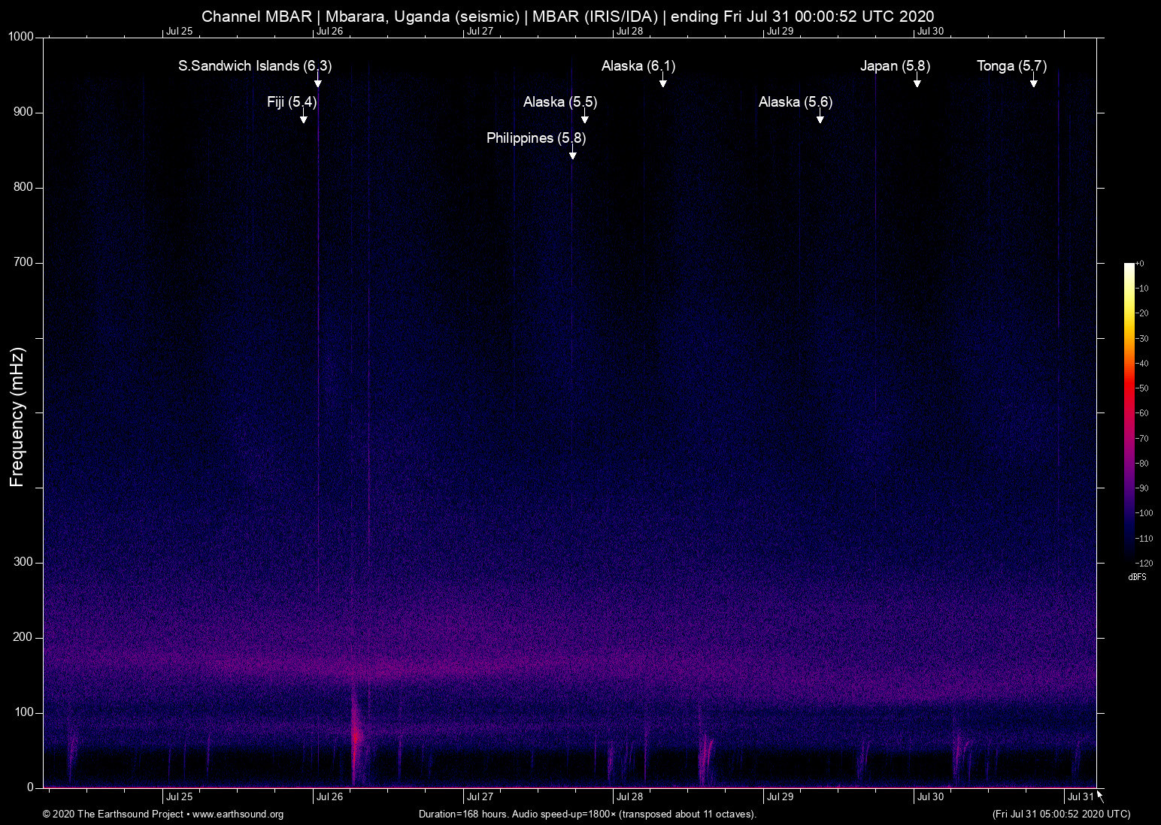Click the arrow beneath Alaska (5.5)

coord(585,116)
